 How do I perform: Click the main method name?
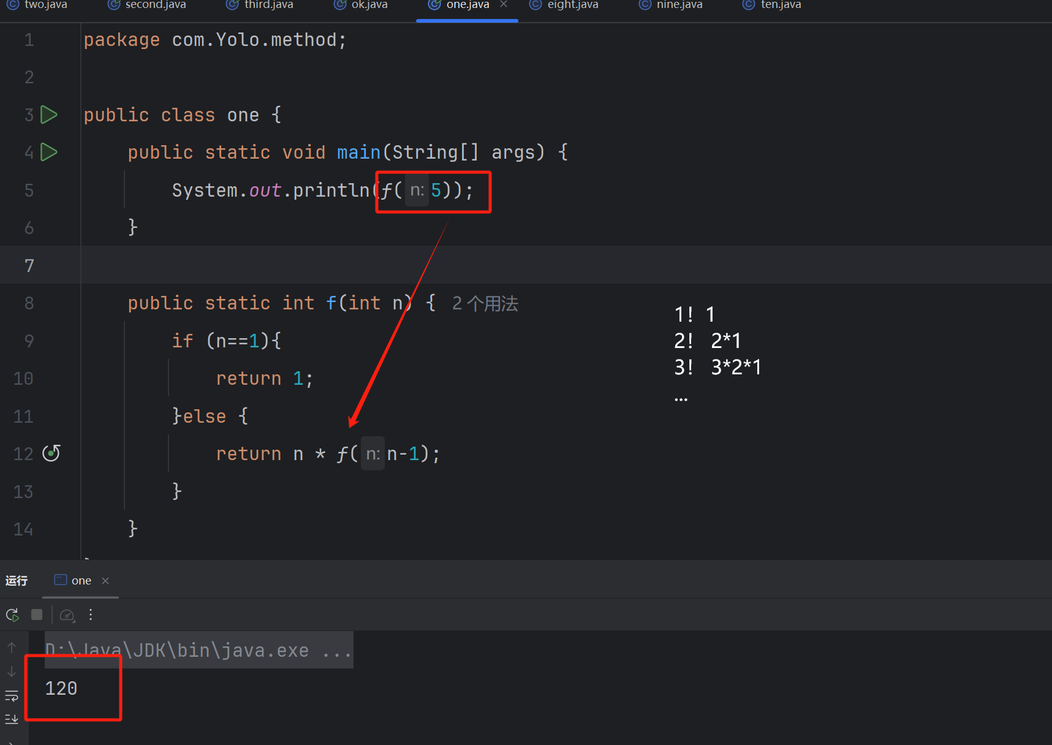[358, 152]
